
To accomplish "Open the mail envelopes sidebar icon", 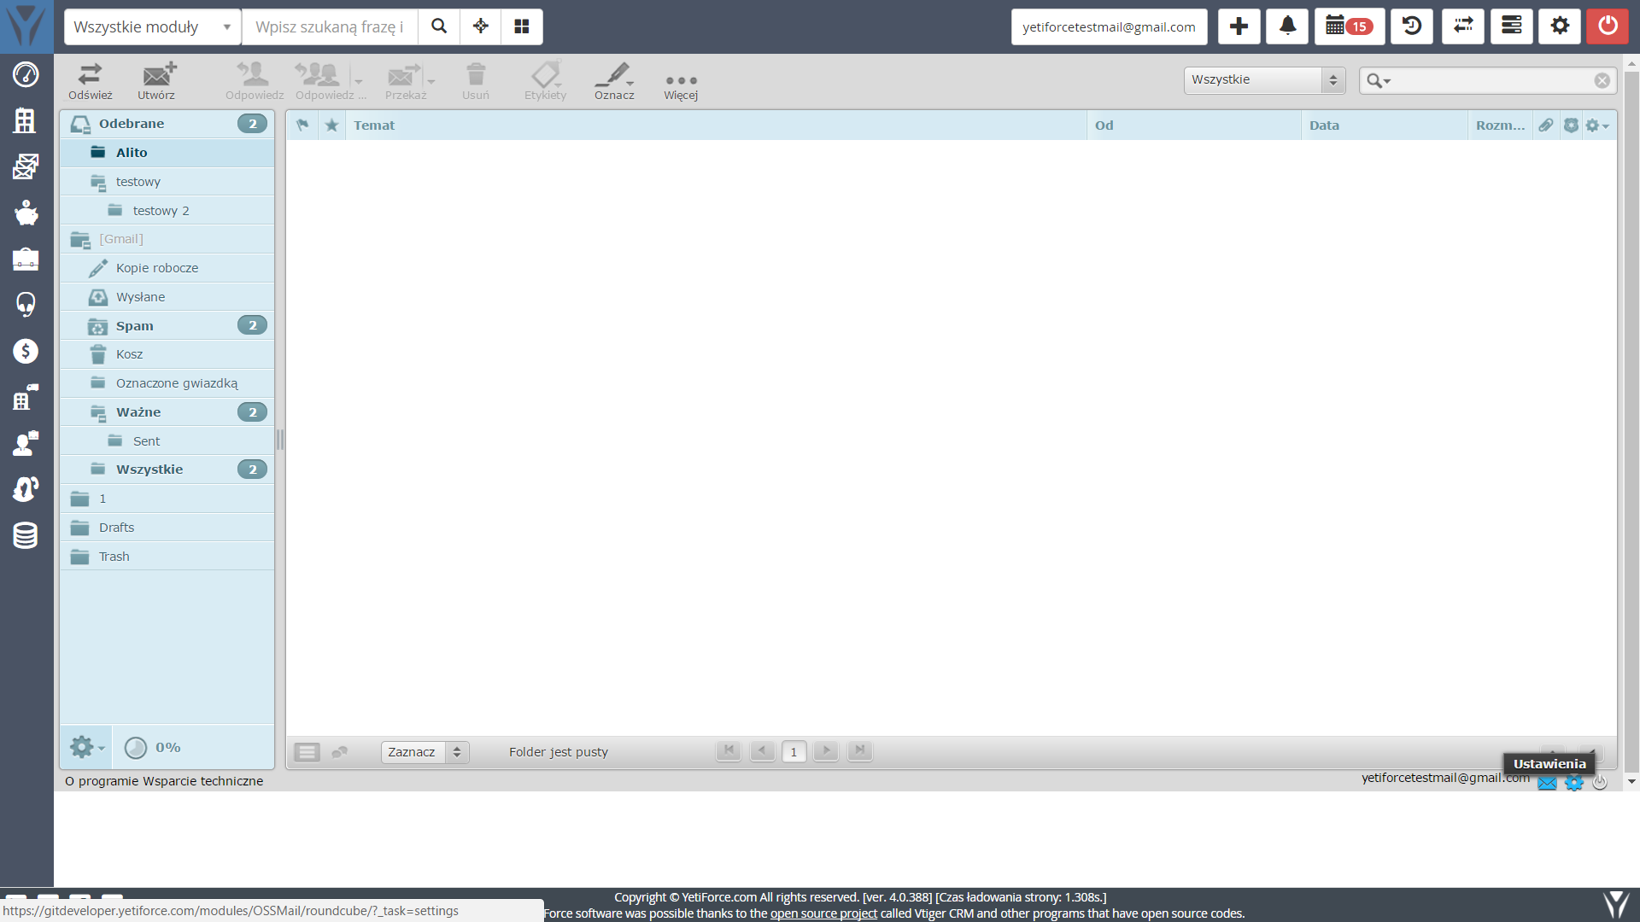I will point(26,166).
